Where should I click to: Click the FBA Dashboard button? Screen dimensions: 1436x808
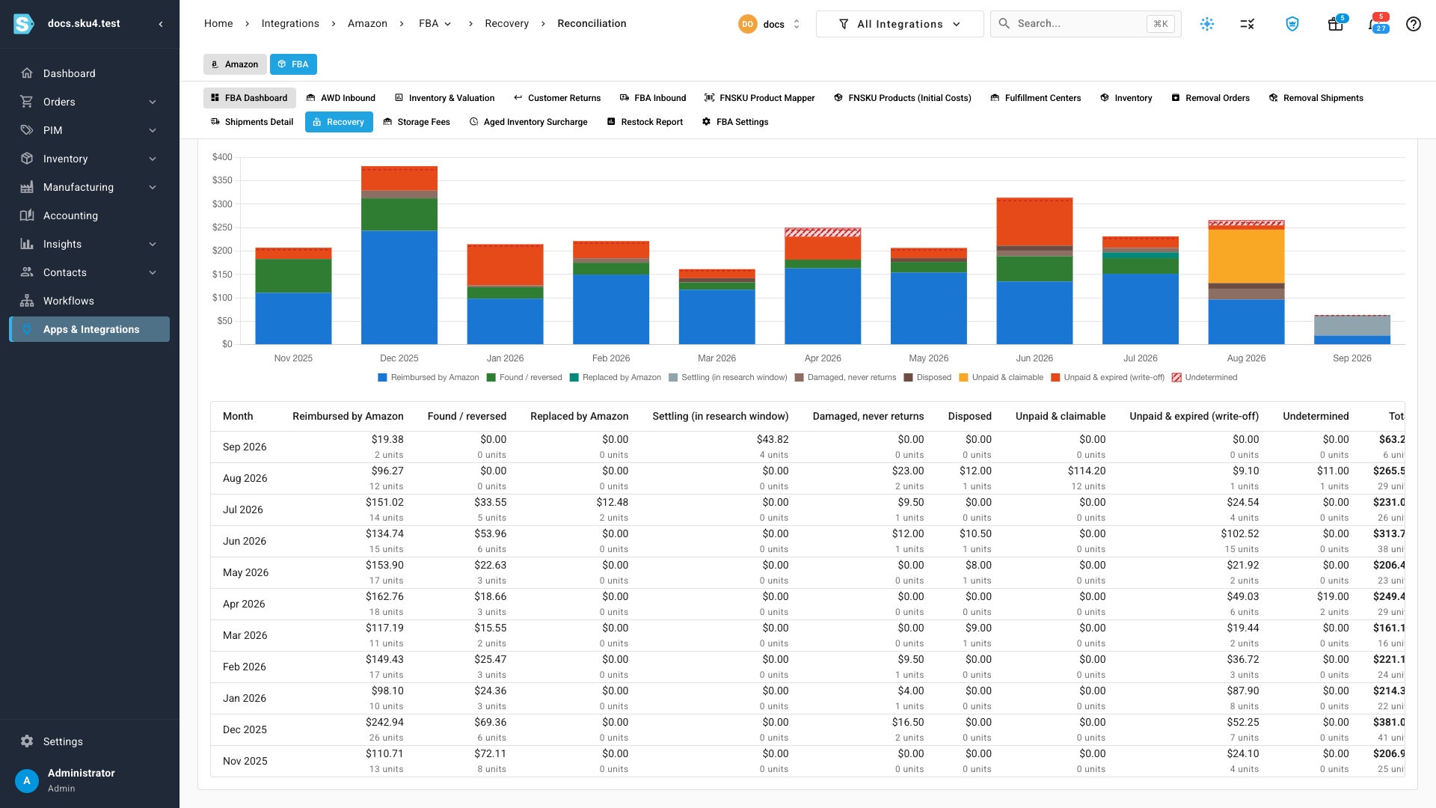[x=249, y=98]
